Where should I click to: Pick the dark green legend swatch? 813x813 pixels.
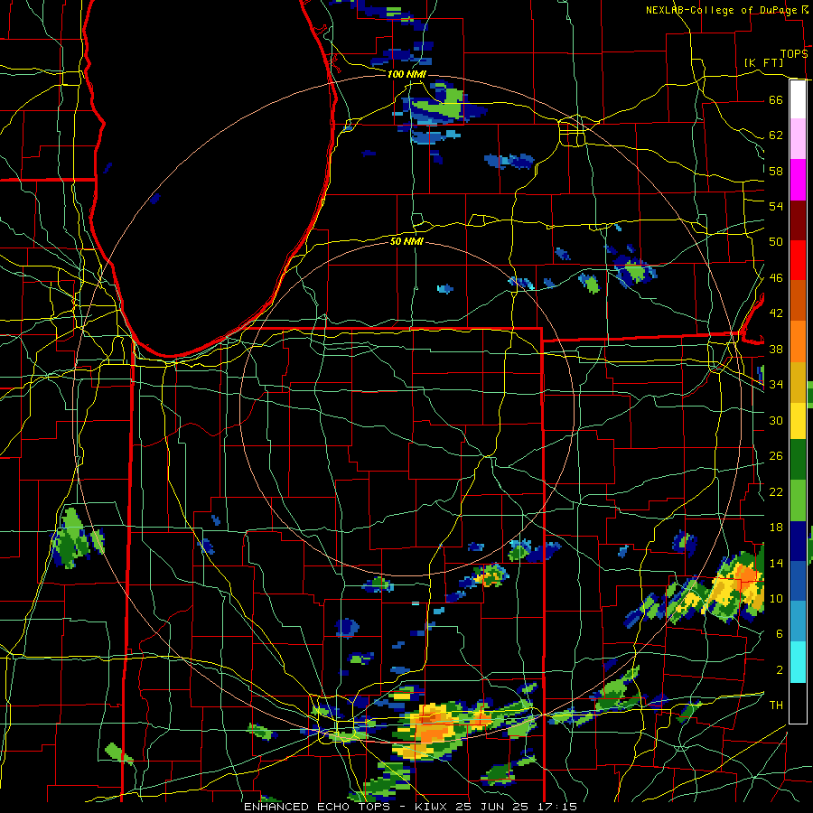(798, 460)
